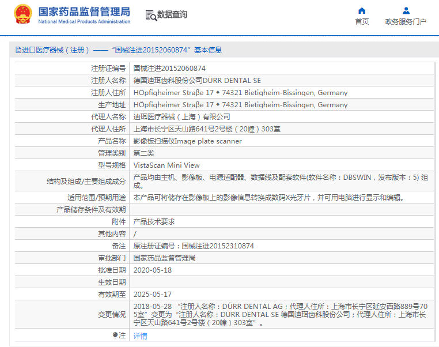Image resolution: width=439 pixels, height=347 pixels.
Task: Select approval date 2020-05-18
Action: (x=153, y=270)
